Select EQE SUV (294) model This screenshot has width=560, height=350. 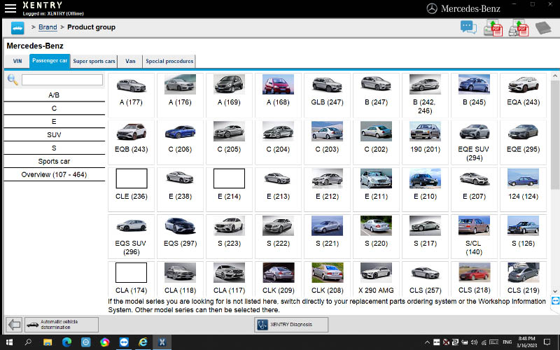[474, 143]
